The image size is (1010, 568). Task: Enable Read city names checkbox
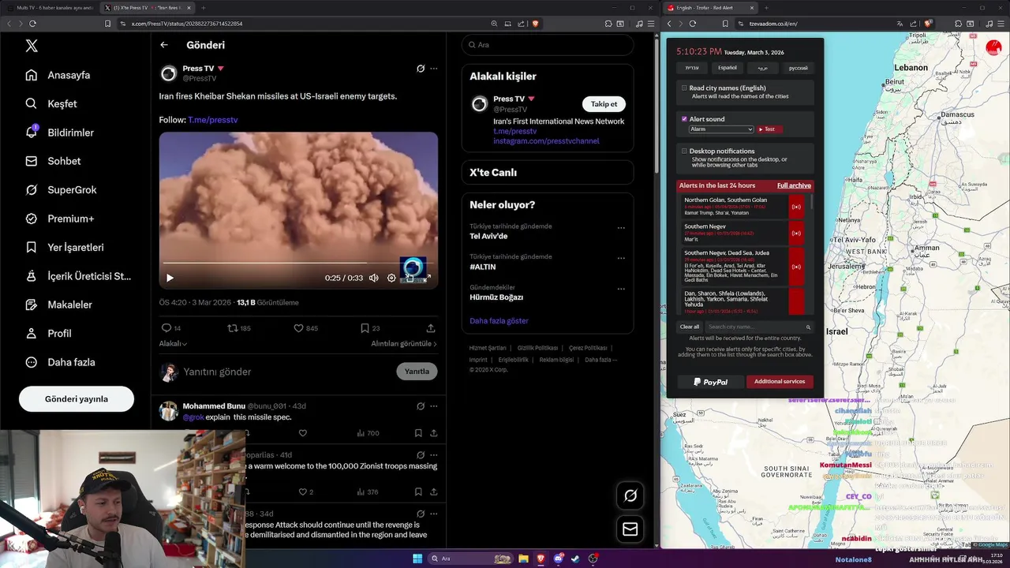click(684, 88)
